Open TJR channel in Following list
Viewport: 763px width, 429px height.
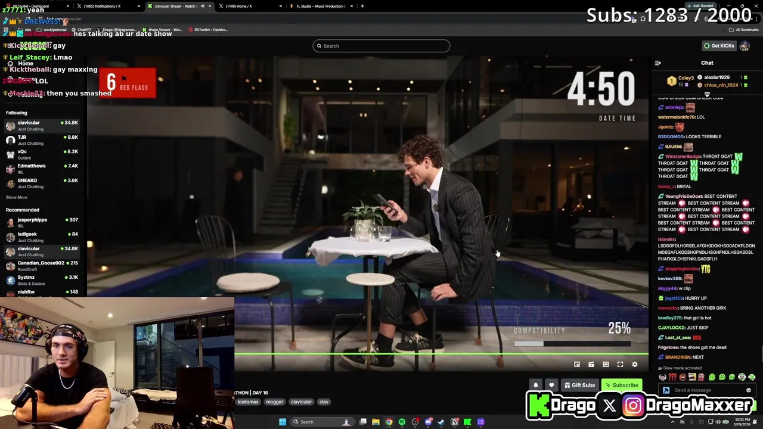point(42,139)
